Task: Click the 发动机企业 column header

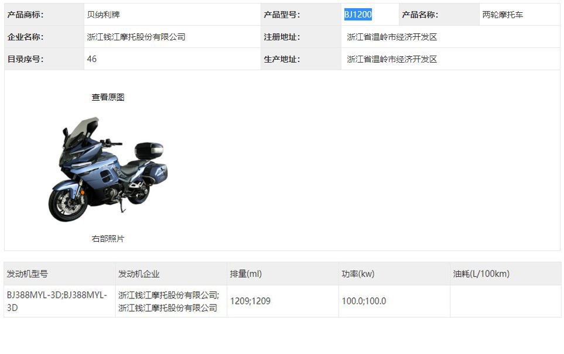Action: (x=139, y=274)
